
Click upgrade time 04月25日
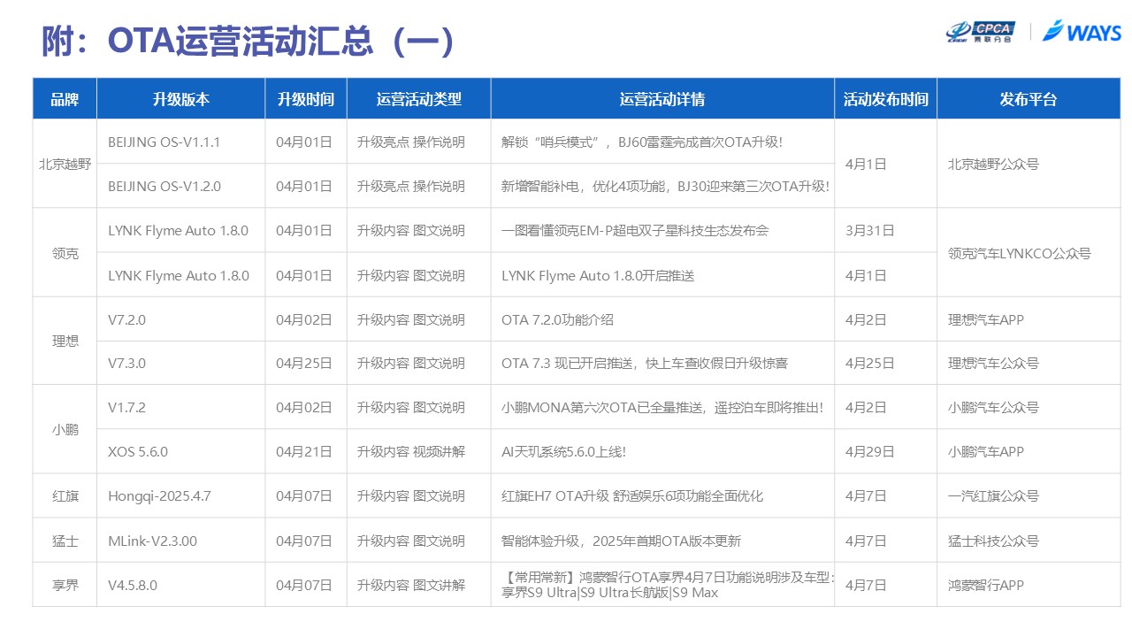point(304,363)
